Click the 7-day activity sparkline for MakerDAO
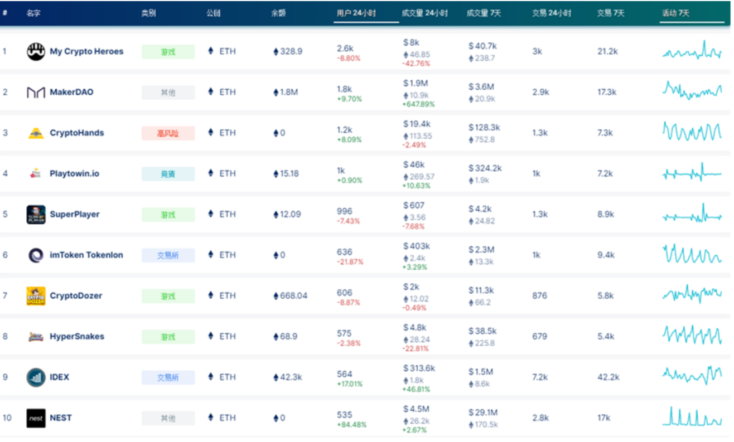Image resolution: width=734 pixels, height=442 pixels. 692,91
